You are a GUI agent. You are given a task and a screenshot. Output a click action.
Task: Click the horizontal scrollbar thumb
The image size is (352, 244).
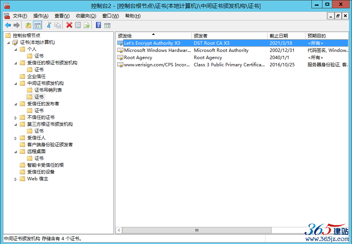click(x=196, y=230)
